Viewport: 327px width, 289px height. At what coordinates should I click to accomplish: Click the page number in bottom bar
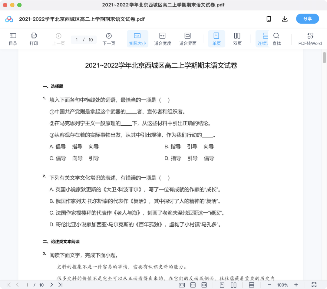click(27, 285)
